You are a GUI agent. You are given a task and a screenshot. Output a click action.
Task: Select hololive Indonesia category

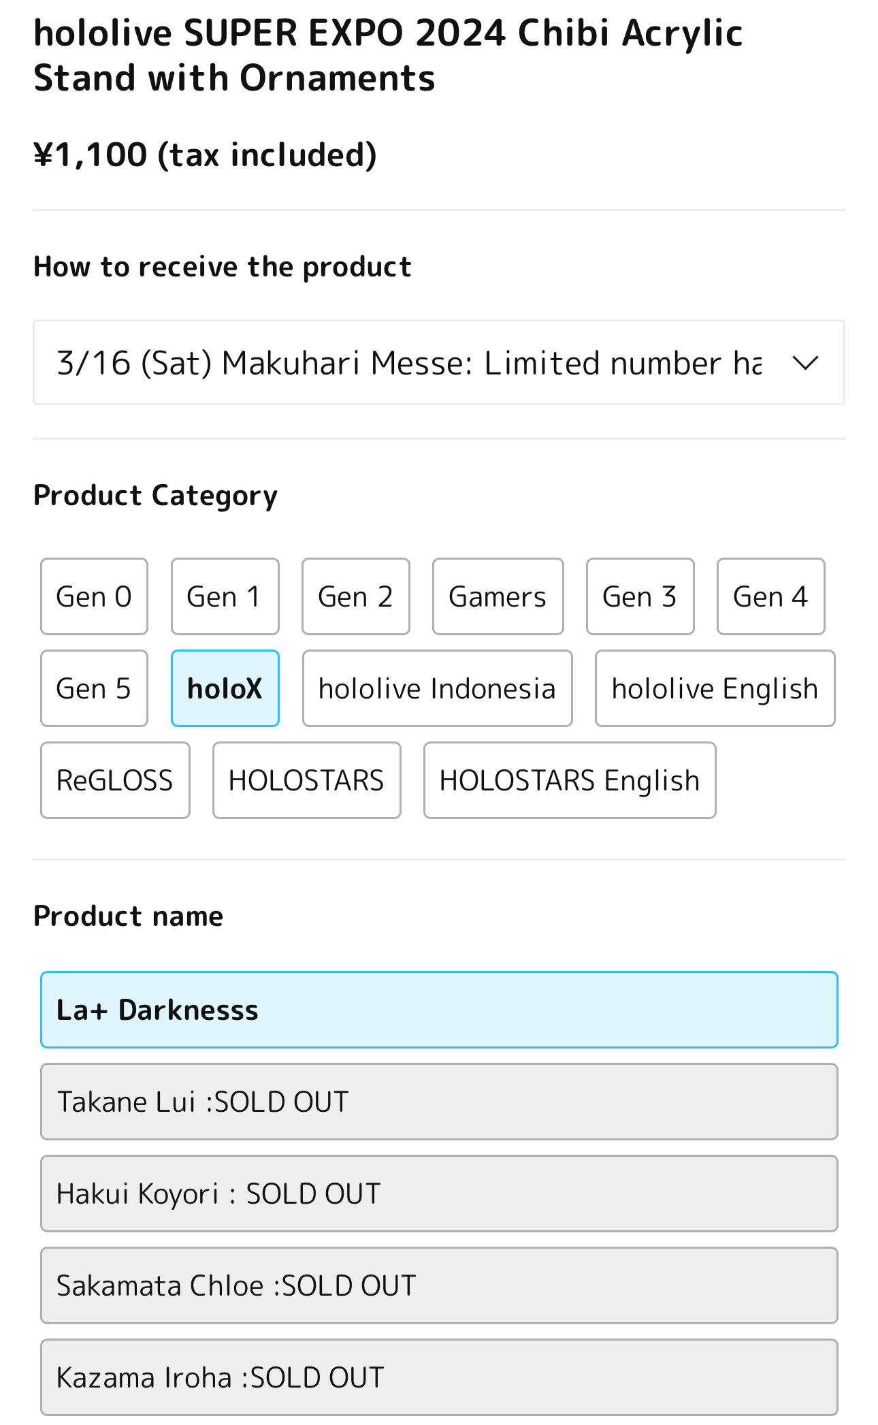pos(437,688)
